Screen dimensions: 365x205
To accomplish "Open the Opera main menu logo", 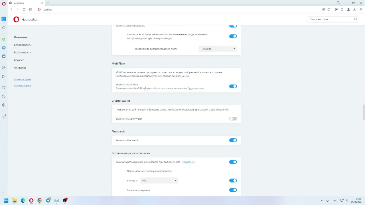I will click(x=4, y=4).
